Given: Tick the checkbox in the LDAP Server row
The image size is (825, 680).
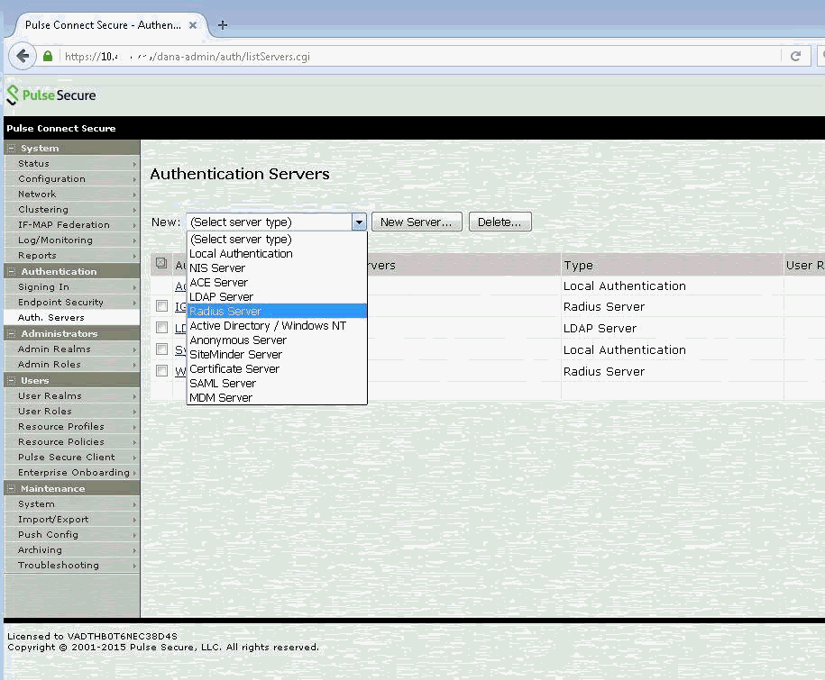Looking at the screenshot, I should (161, 328).
